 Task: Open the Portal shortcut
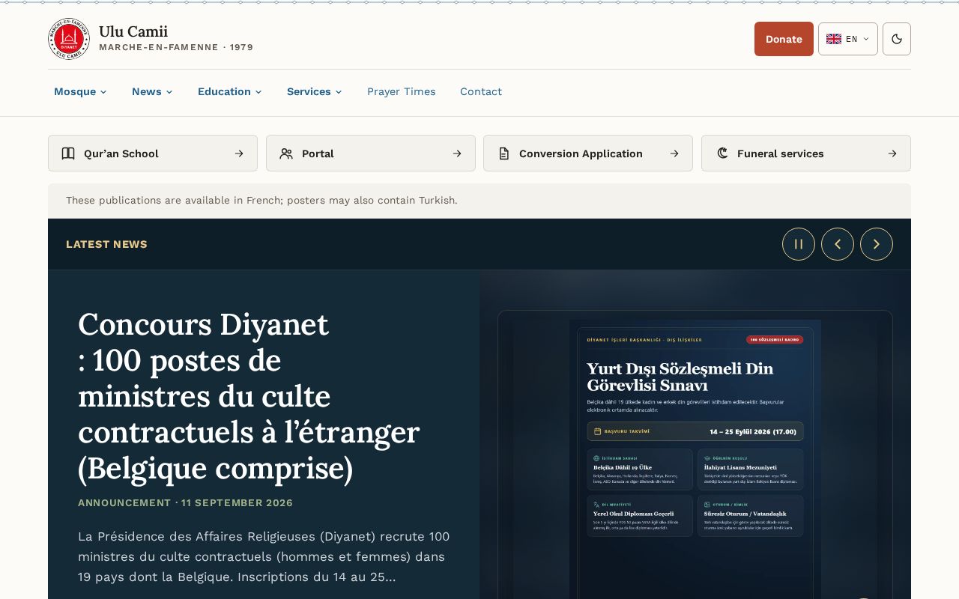click(371, 153)
